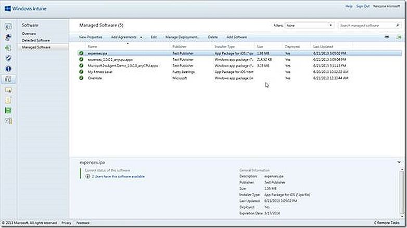Click the Fuzzy Bearings publisher cell
Screen dimensions: 407x228
(x=184, y=72)
